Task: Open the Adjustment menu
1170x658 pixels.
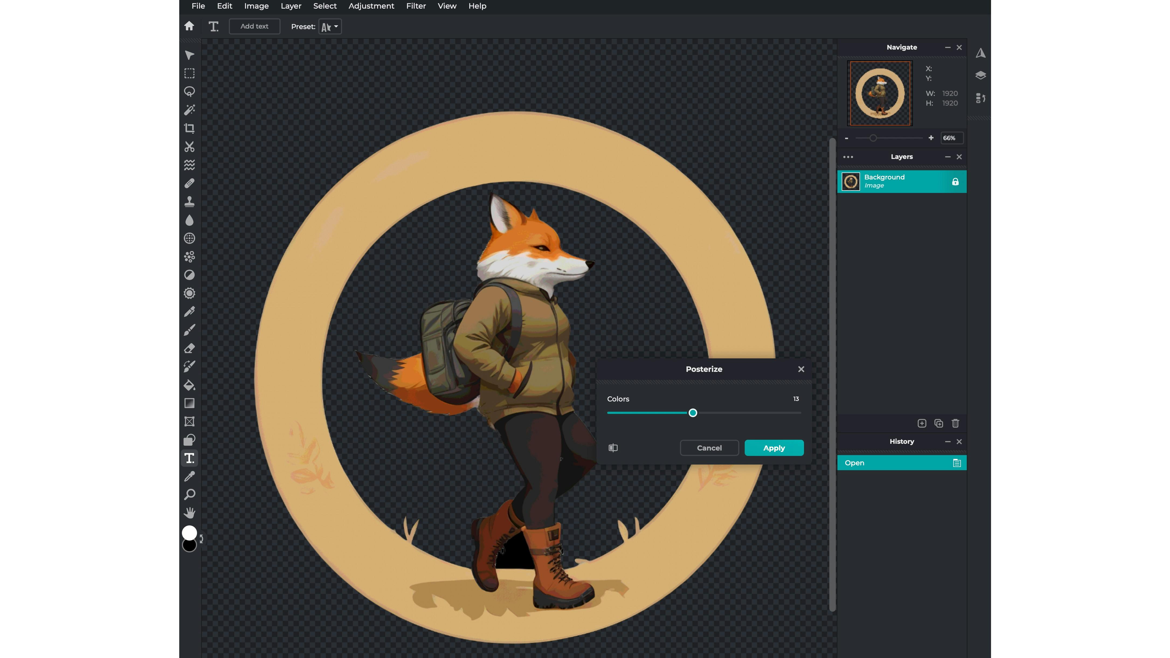Action: click(x=371, y=6)
